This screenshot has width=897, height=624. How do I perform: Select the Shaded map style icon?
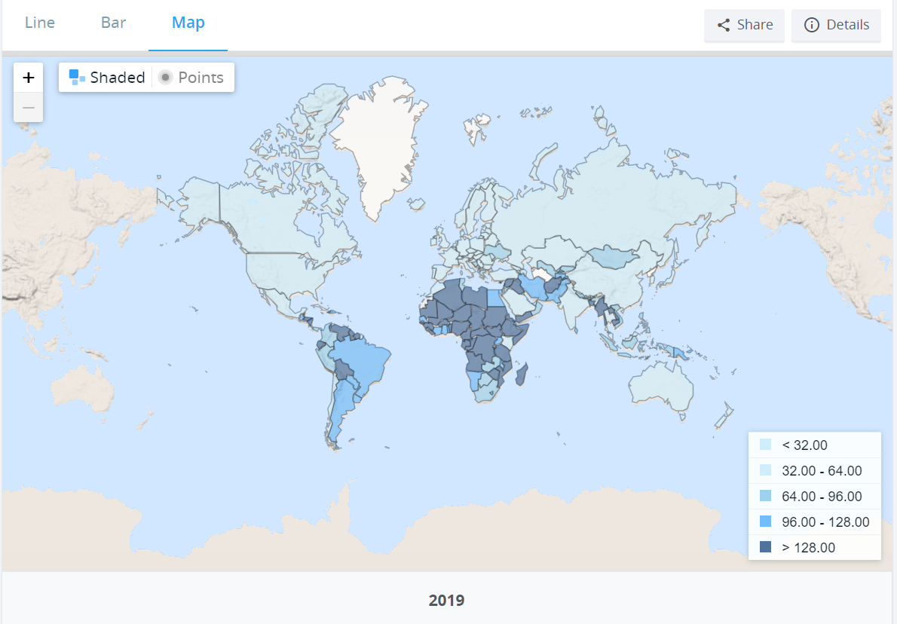pos(75,77)
